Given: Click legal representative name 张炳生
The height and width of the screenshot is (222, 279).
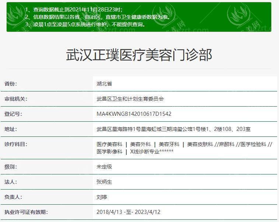Looking at the screenshot, I should [104, 182].
